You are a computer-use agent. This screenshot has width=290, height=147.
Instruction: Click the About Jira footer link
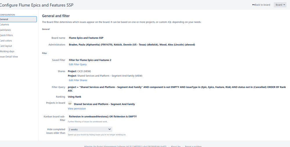click(176, 146)
